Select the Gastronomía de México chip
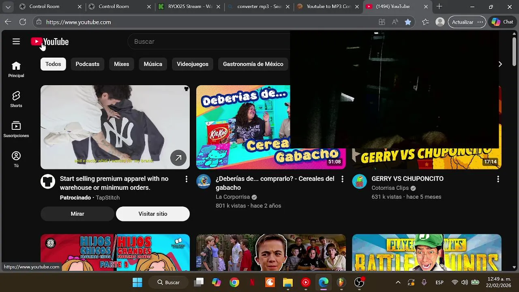The height and width of the screenshot is (292, 519). pos(253,64)
